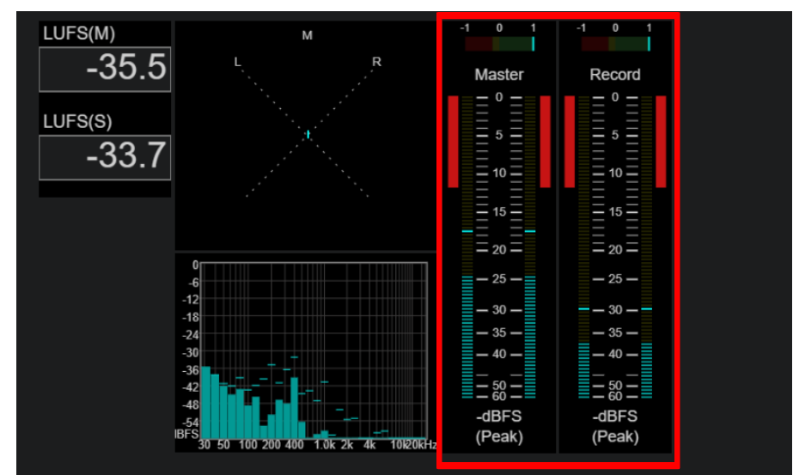The image size is (793, 475).
Task: Select the LUFS(S) label
Action: click(x=77, y=122)
